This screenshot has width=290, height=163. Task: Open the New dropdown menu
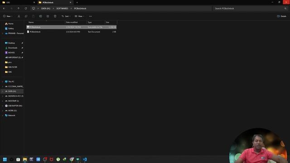coord(8,16)
